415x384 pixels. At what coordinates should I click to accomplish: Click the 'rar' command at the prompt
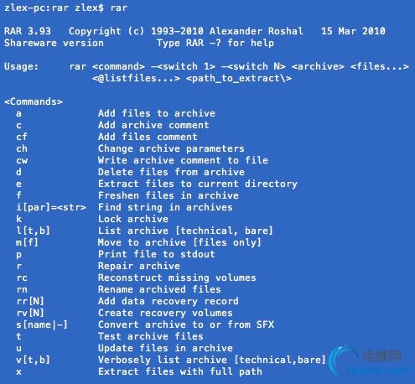point(119,8)
